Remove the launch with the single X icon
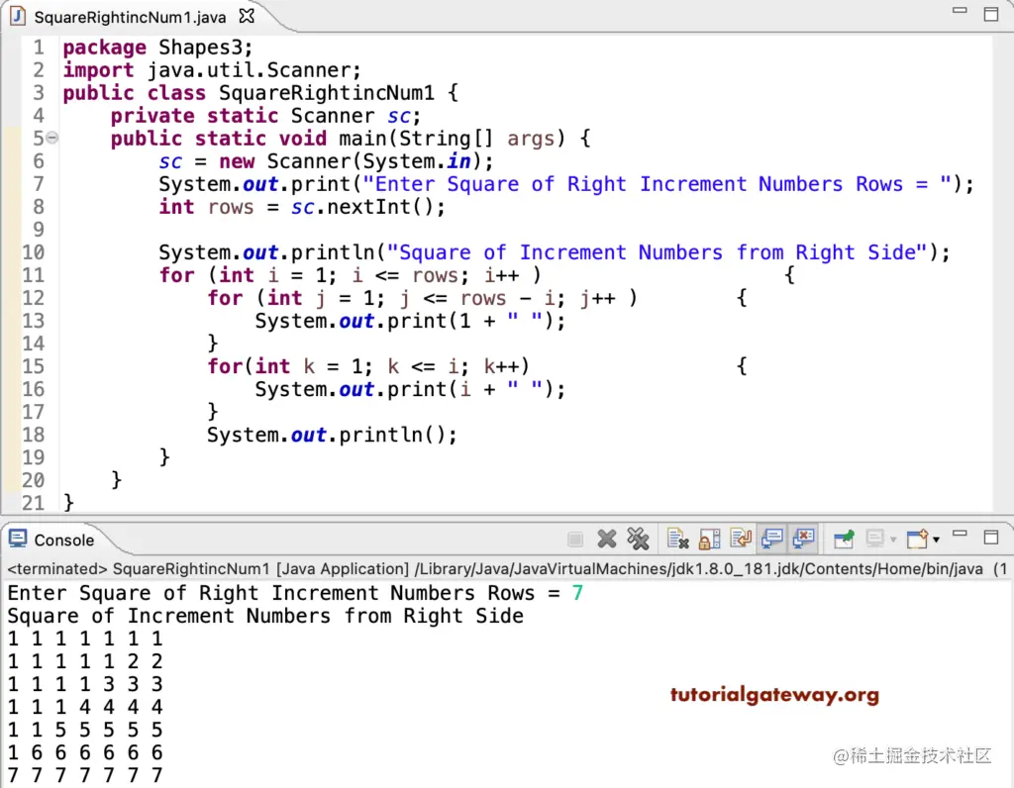This screenshot has height=788, width=1014. pyautogui.click(x=607, y=539)
